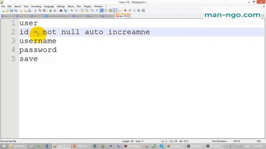Image resolution: width=266 pixels, height=149 pixels.
Task: Redo edit with toolbar arrow
Action: tap(55, 11)
